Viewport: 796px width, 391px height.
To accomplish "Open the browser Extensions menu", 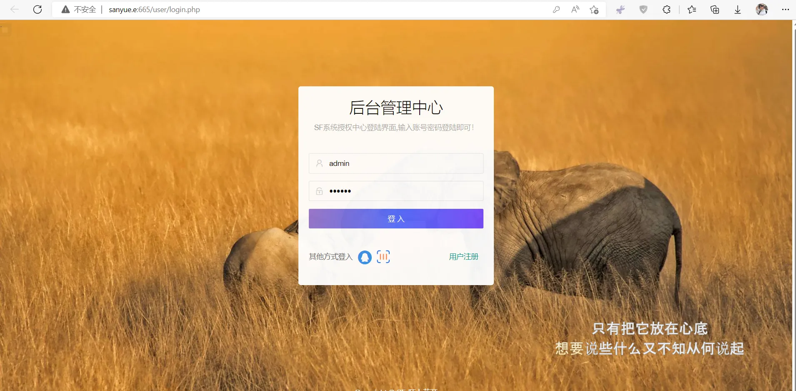I will click(666, 9).
